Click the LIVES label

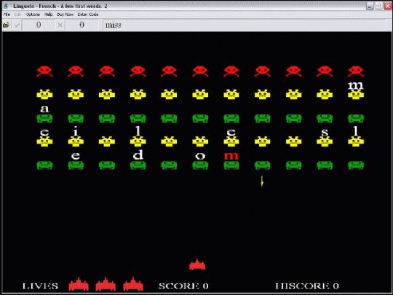click(x=40, y=286)
